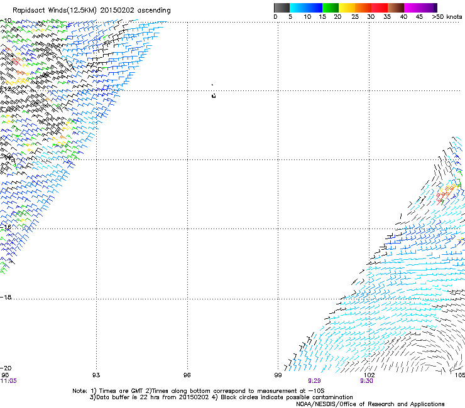Click the '20' legend scale label
Viewport: 465px width, 408px height.
[338, 17]
